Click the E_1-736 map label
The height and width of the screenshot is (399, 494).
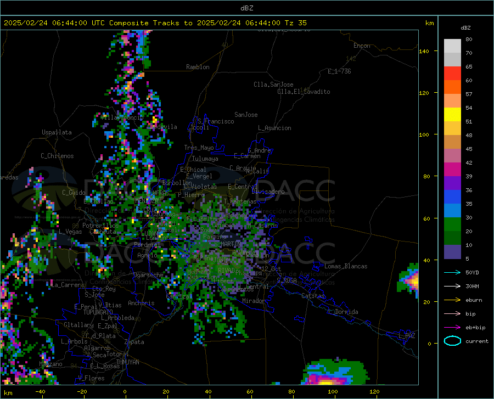coord(339,71)
